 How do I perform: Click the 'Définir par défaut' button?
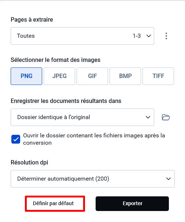(55, 204)
